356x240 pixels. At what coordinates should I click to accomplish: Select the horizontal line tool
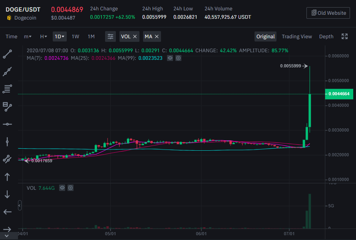click(7, 124)
